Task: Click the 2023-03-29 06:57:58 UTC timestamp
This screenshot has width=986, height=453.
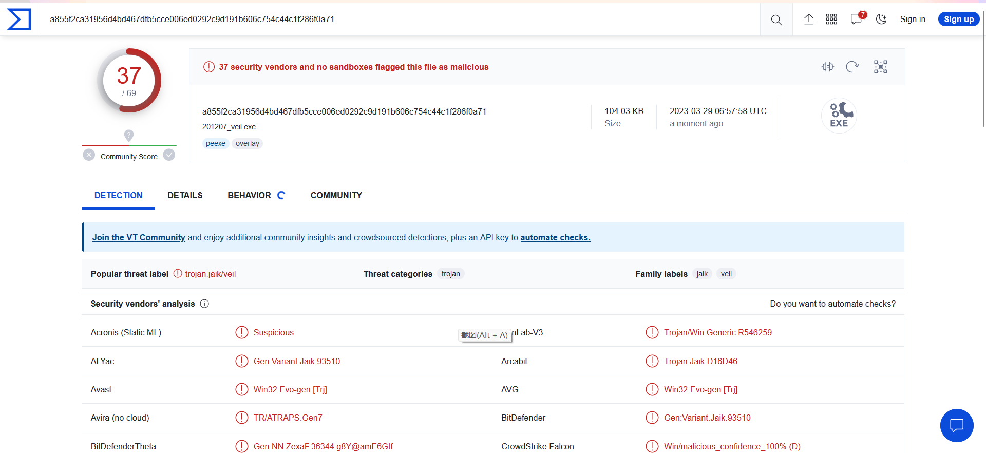Action: pyautogui.click(x=718, y=111)
